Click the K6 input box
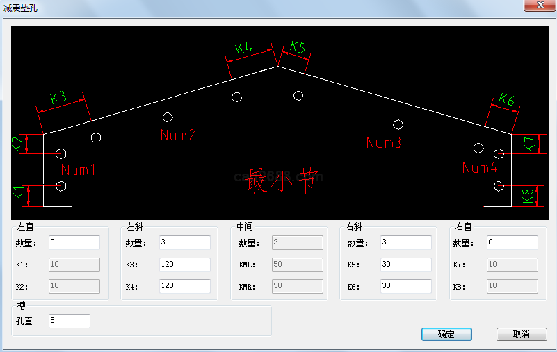 pyautogui.click(x=405, y=286)
